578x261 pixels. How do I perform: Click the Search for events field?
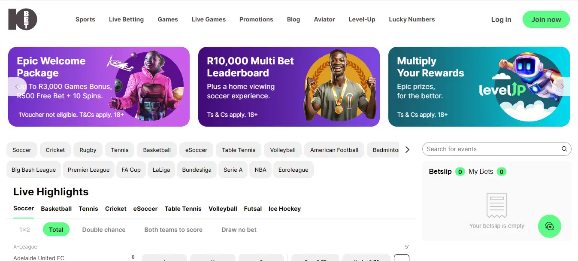pos(491,149)
